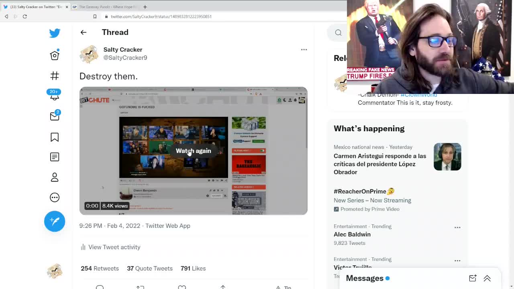Open Profile person icon in sidebar

(x=55, y=177)
